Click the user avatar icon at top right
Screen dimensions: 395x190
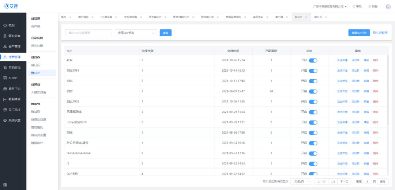388,6
